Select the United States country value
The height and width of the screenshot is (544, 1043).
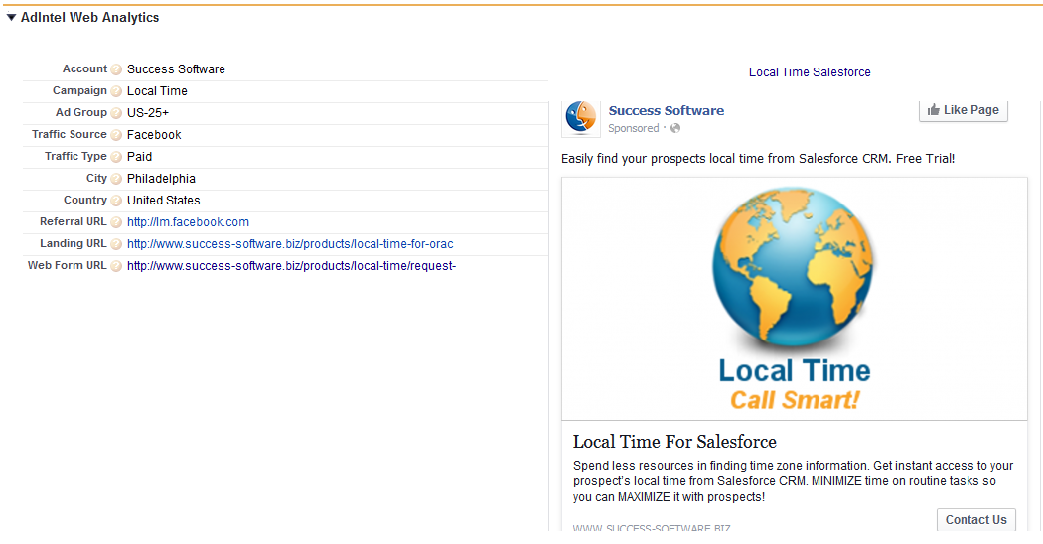coord(164,201)
